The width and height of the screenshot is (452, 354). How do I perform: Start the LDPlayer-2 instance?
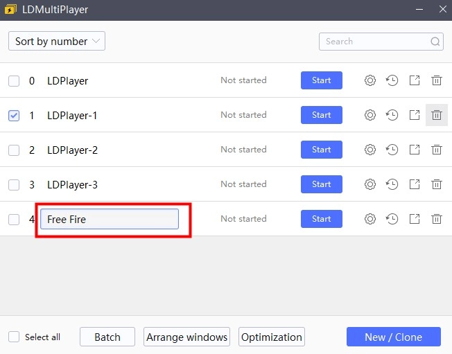coord(322,150)
